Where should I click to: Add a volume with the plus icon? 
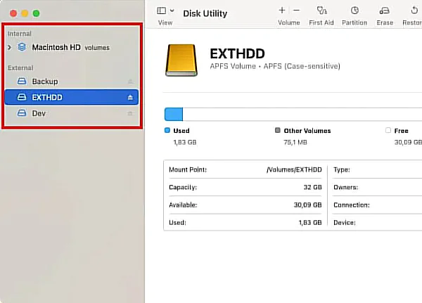pos(282,11)
